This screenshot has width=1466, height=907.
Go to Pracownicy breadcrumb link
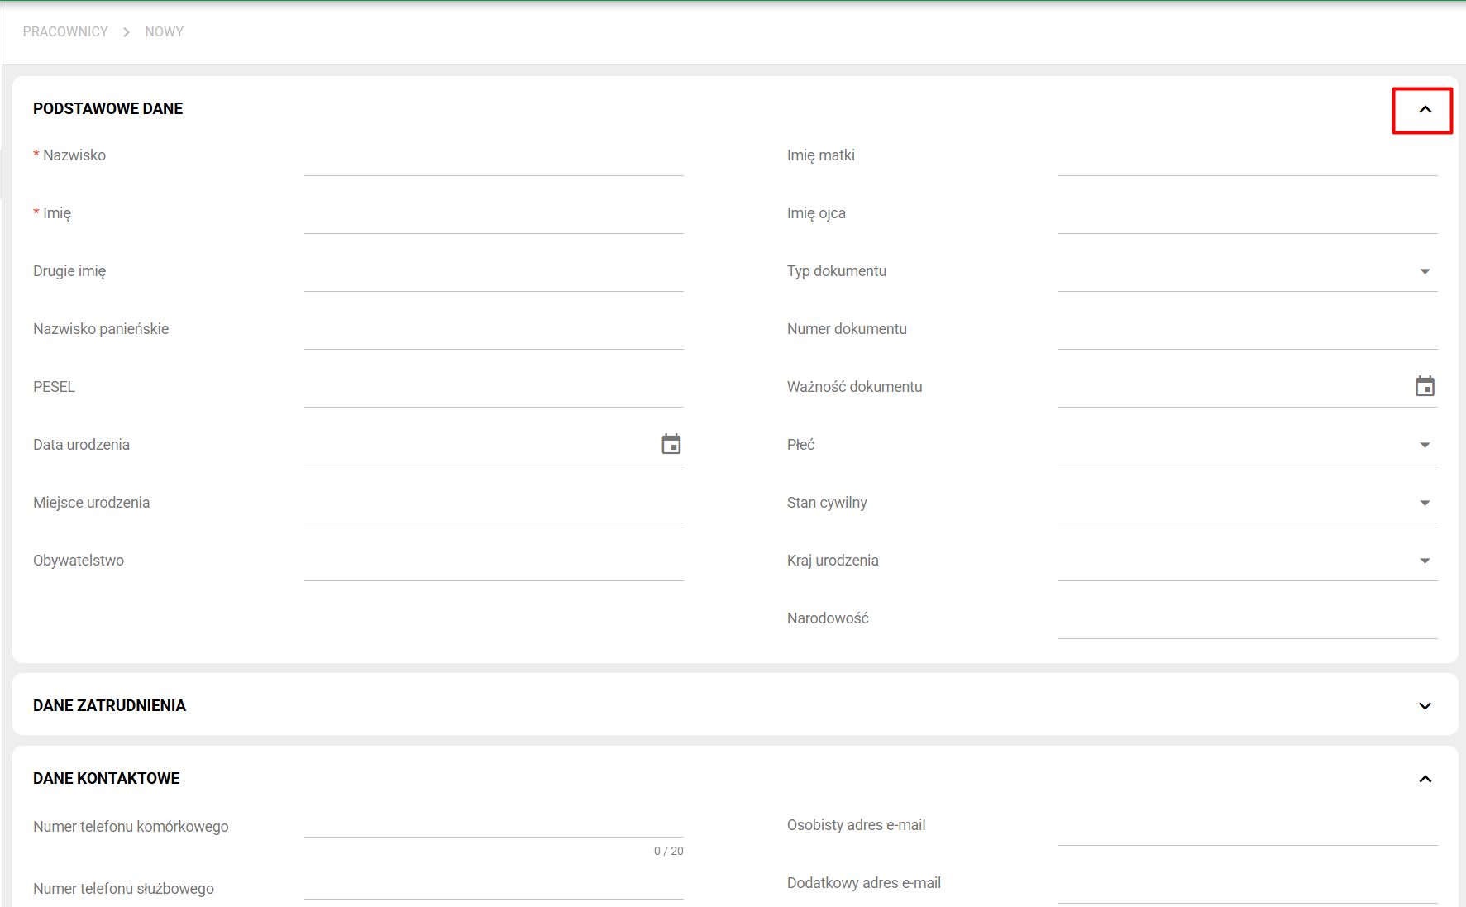point(65,31)
